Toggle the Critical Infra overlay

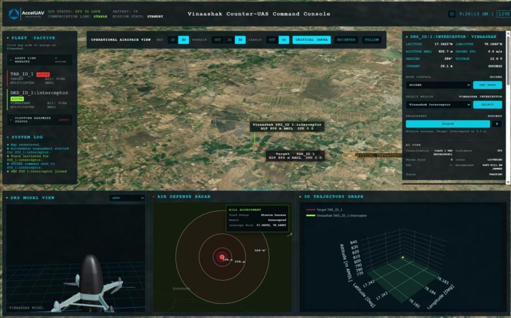[x=311, y=40]
